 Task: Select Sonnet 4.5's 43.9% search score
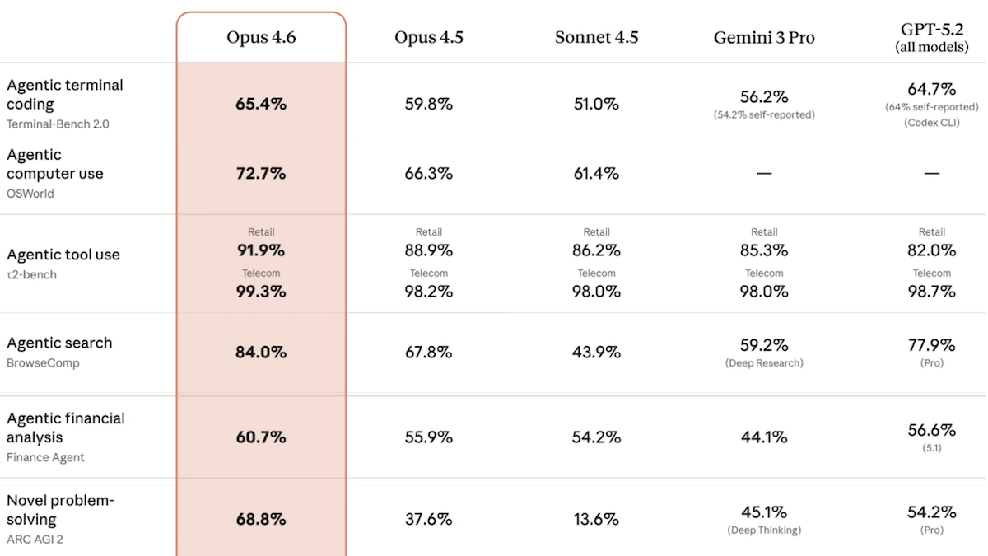coord(596,353)
